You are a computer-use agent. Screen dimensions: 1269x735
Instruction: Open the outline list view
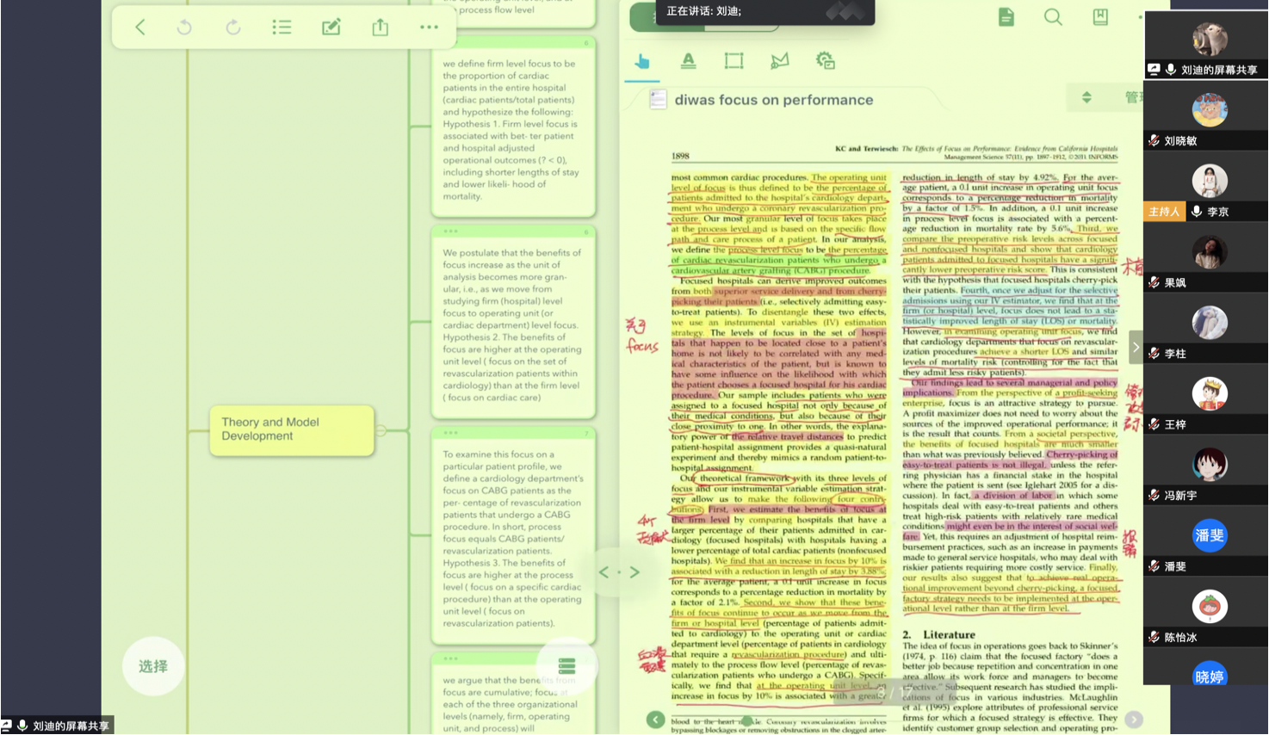[282, 28]
